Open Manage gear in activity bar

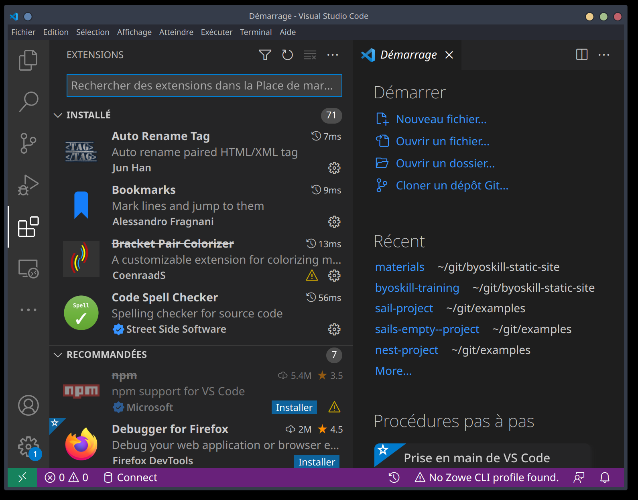(x=28, y=447)
